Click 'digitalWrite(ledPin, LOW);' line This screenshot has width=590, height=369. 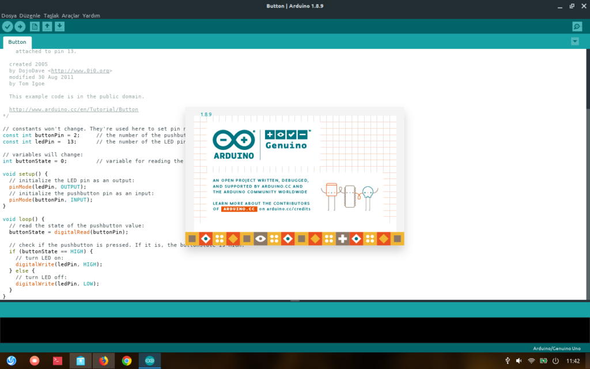[x=57, y=284]
